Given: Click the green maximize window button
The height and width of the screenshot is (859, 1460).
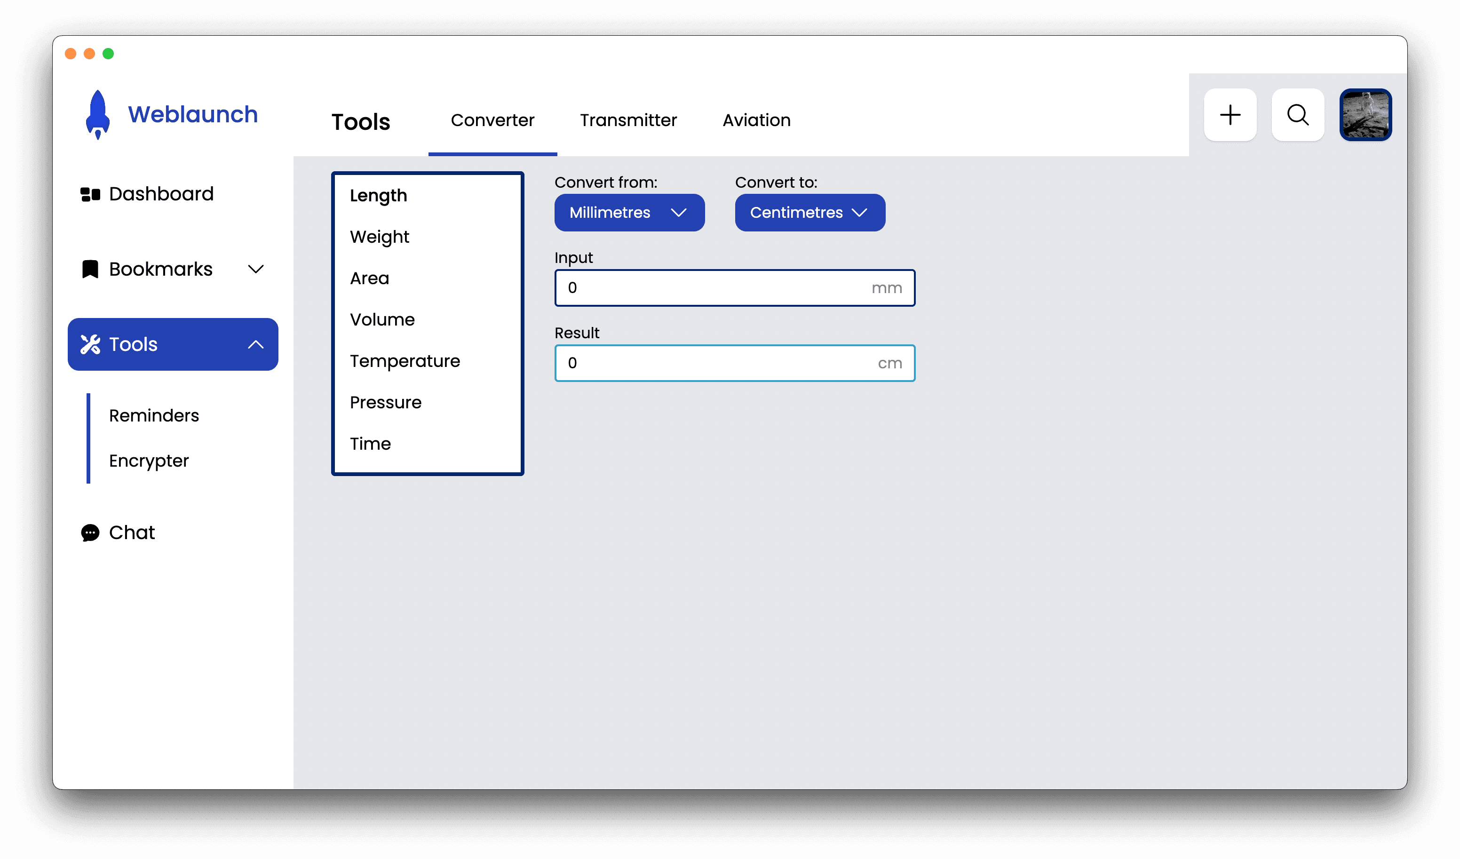Looking at the screenshot, I should click(x=108, y=53).
